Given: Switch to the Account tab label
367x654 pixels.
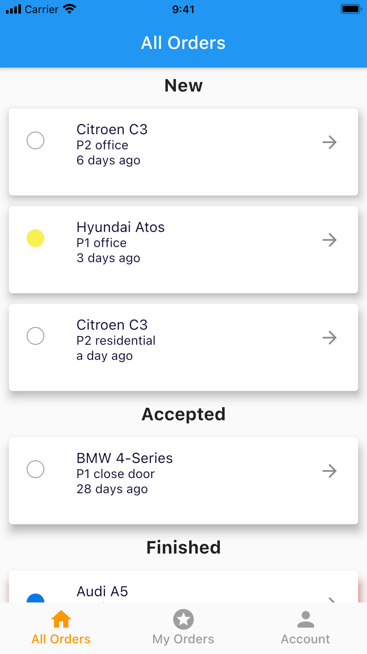Looking at the screenshot, I should (305, 639).
